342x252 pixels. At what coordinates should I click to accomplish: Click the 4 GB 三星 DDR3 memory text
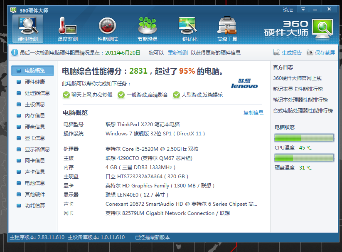tap(140, 167)
